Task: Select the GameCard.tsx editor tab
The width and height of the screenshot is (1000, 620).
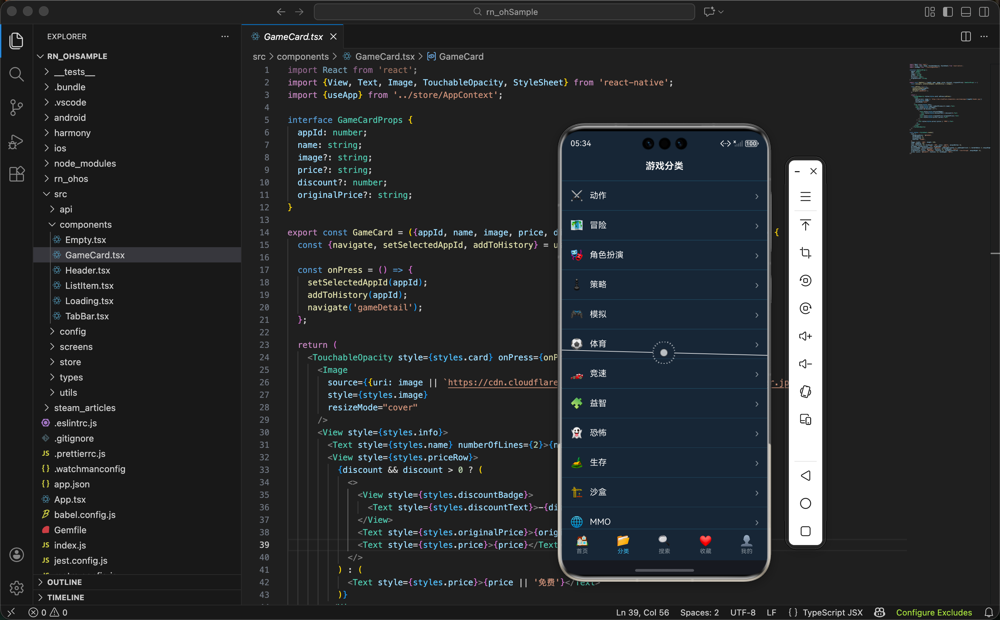Action: pos(293,36)
